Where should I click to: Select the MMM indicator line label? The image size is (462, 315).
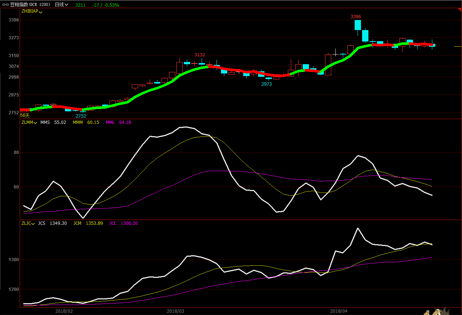78,122
